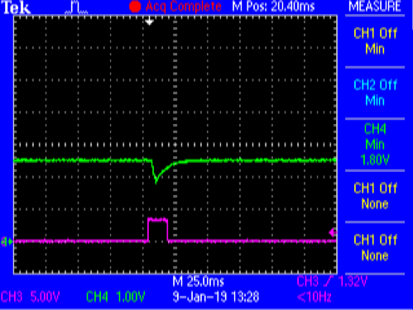This screenshot has height=310, width=413.
Task: Select the "CH1 Off Min" measurement slot
Action: [x=375, y=41]
